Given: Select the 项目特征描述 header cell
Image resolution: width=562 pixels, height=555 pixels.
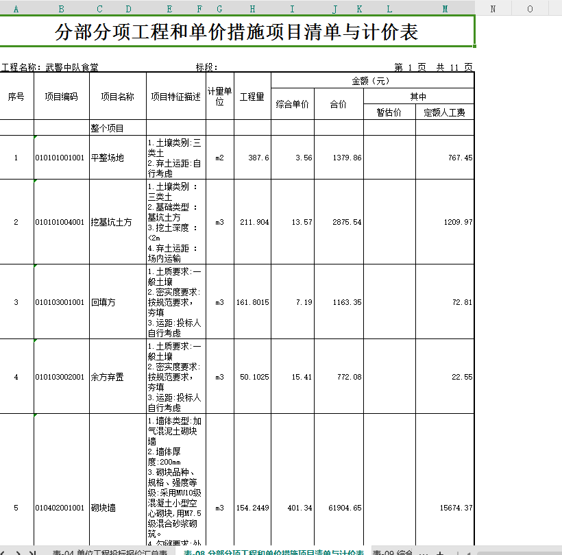Looking at the screenshot, I should coord(176,97).
